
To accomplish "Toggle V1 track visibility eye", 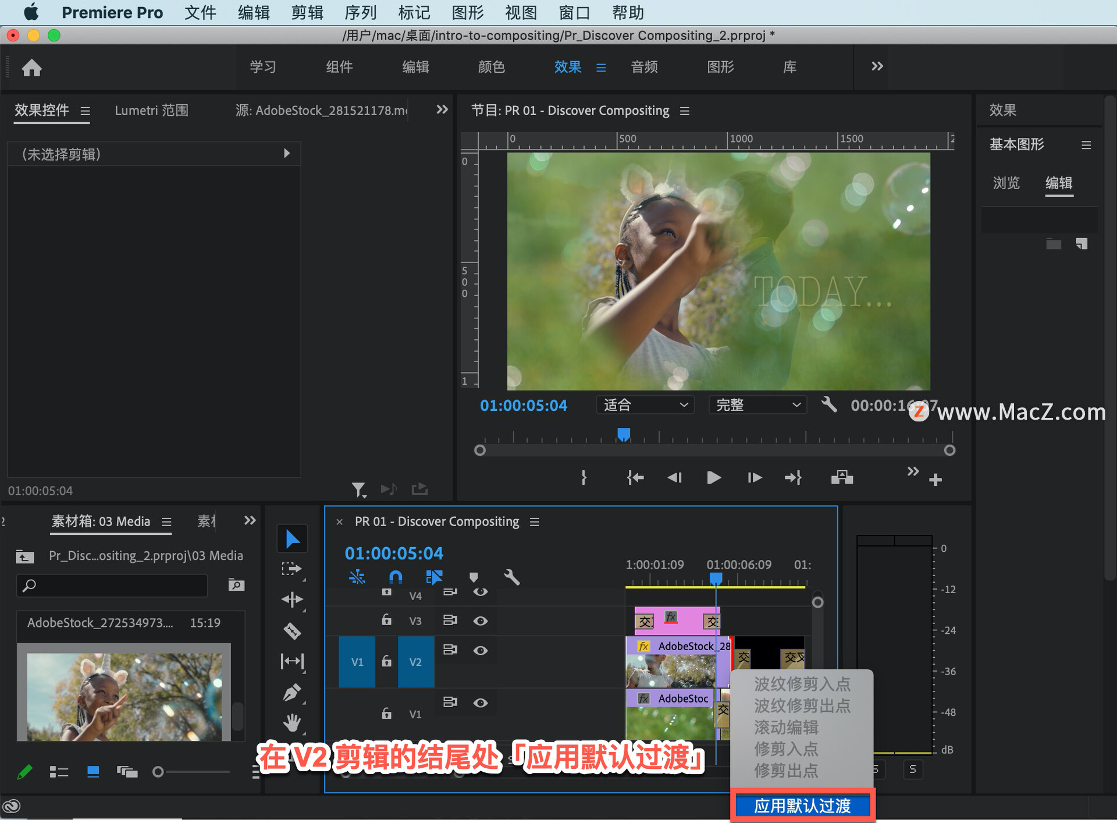I will 480,703.
